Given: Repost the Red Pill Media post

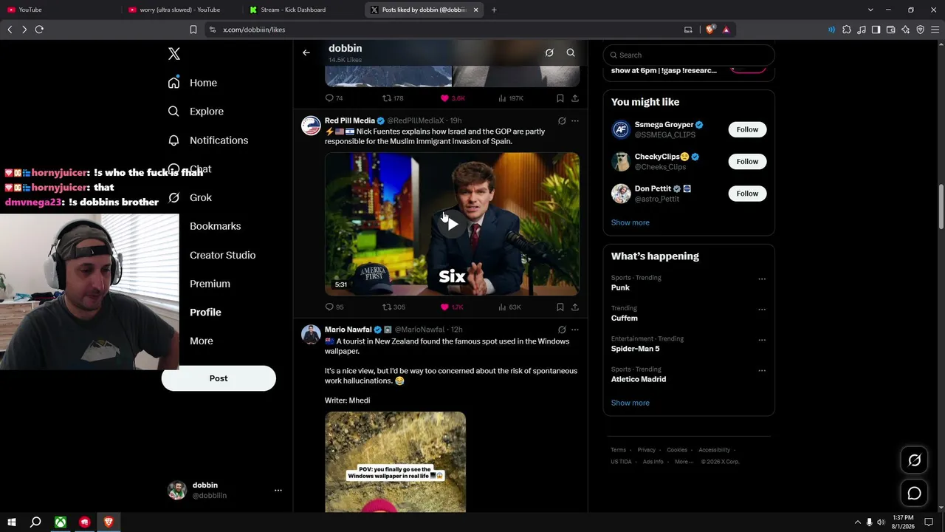Looking at the screenshot, I should pos(394,307).
